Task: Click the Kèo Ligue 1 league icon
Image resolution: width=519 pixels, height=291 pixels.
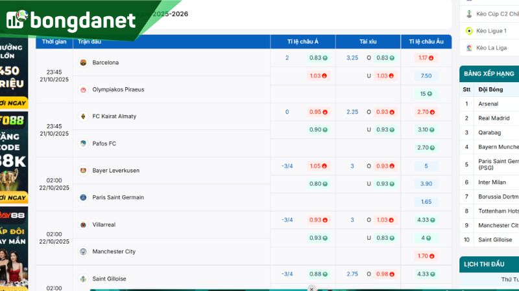Action: pos(469,30)
